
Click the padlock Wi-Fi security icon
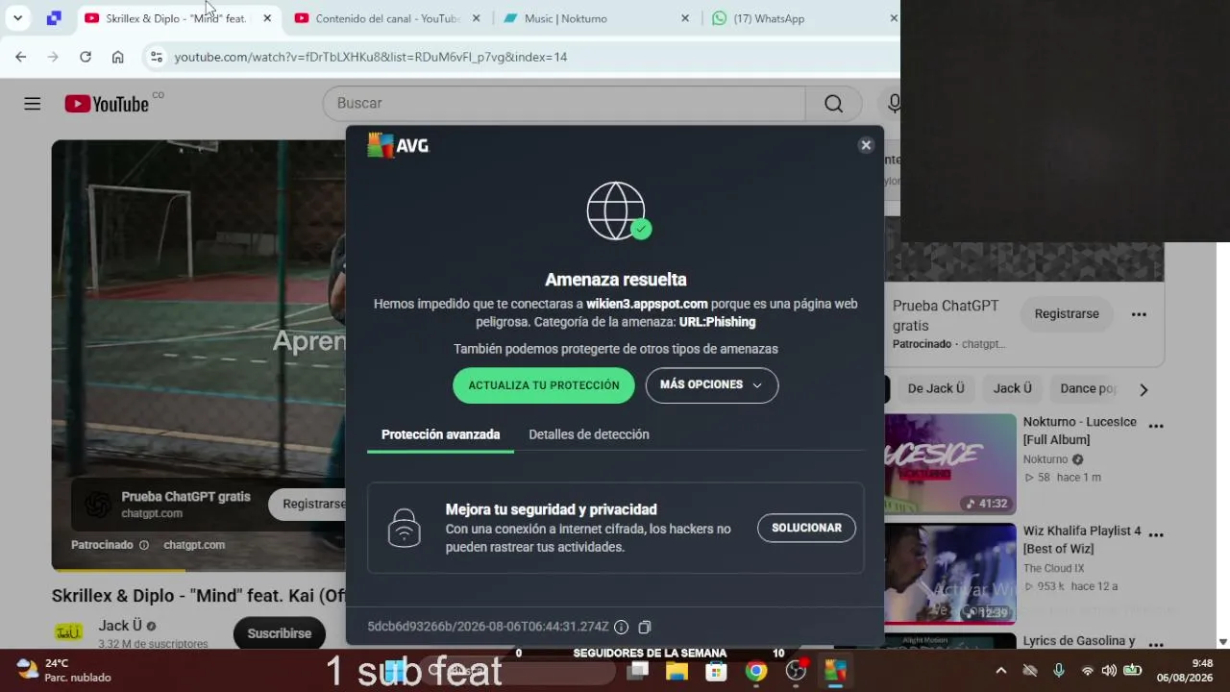(404, 528)
